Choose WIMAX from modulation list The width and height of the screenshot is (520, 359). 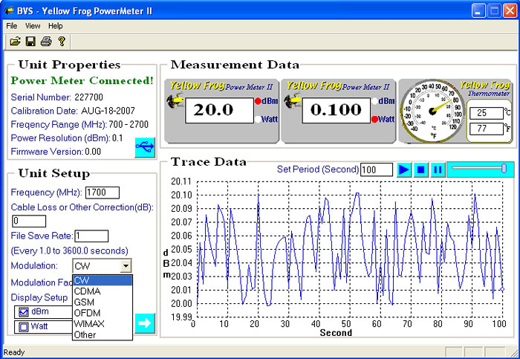pos(103,324)
